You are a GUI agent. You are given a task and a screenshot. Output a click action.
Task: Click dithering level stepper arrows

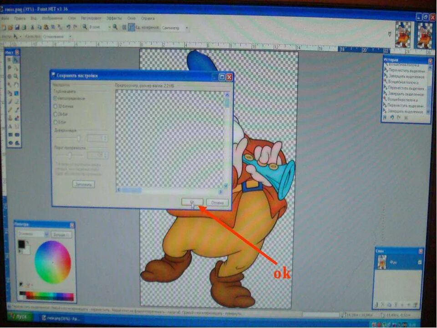[x=105, y=138]
